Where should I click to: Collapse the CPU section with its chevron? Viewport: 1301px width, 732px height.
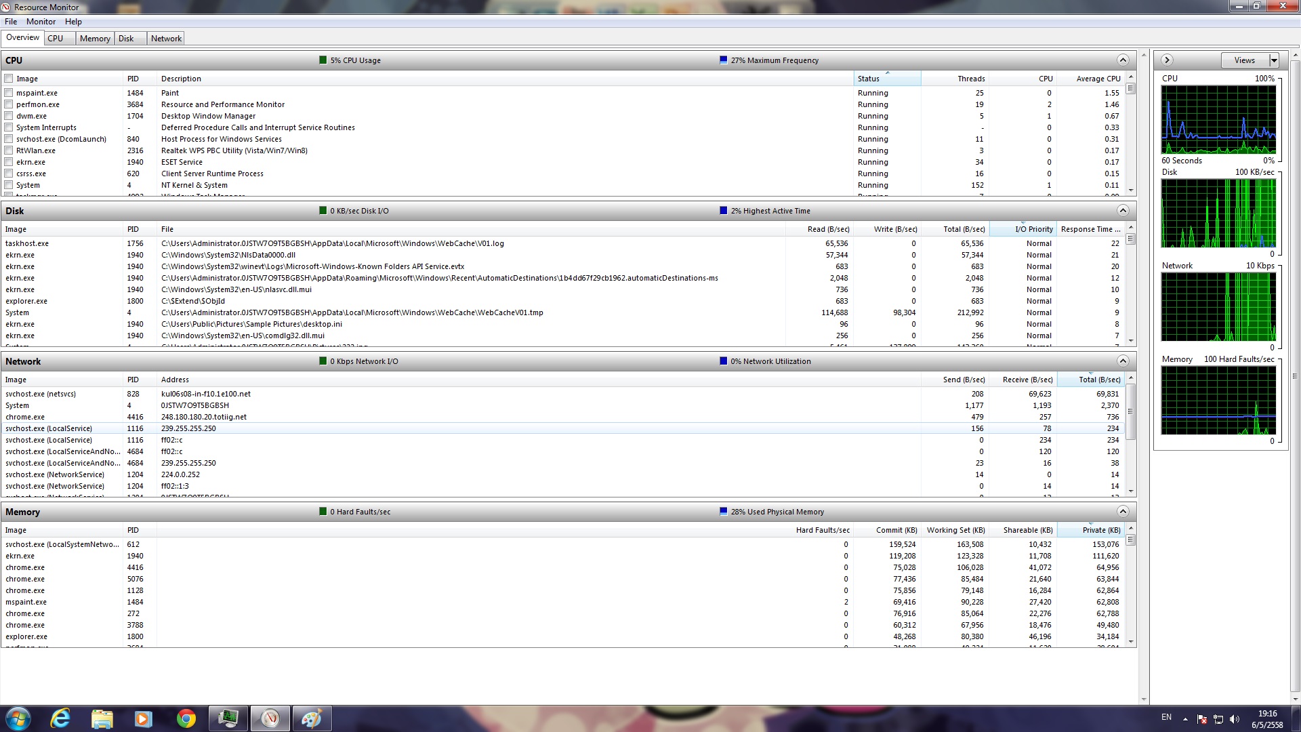pyautogui.click(x=1123, y=60)
